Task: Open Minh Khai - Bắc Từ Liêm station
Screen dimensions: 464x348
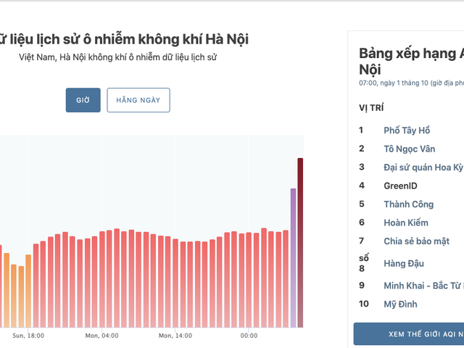Action: click(x=423, y=286)
